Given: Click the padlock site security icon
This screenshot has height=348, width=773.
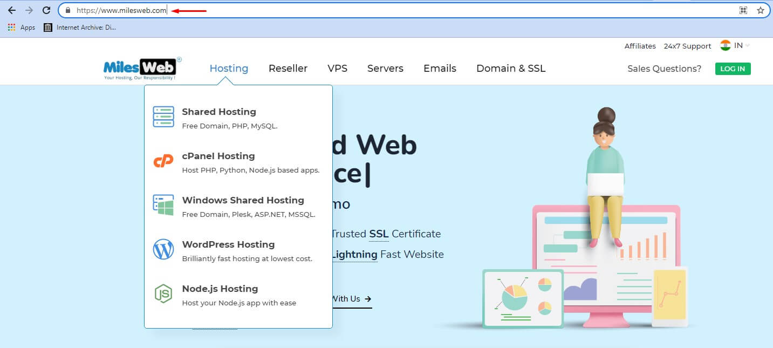Looking at the screenshot, I should coord(68,10).
